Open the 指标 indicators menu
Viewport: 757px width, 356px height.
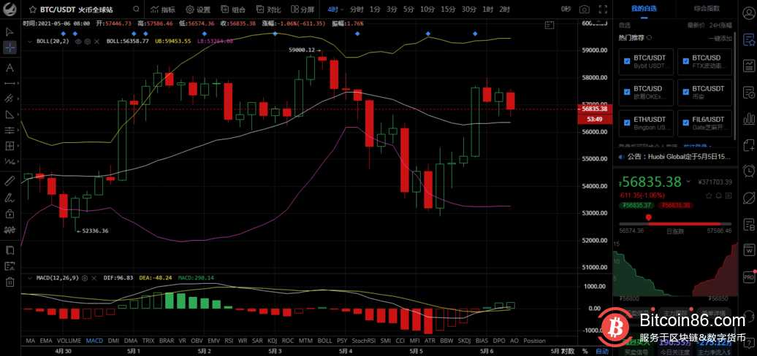pyautogui.click(x=163, y=9)
